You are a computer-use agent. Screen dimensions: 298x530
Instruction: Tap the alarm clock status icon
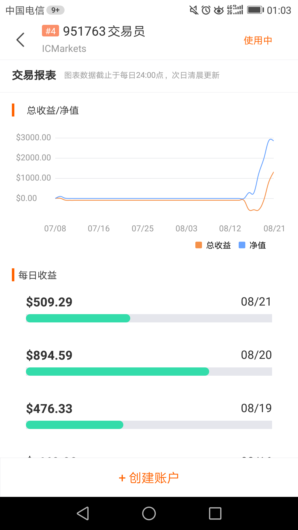coord(206,10)
